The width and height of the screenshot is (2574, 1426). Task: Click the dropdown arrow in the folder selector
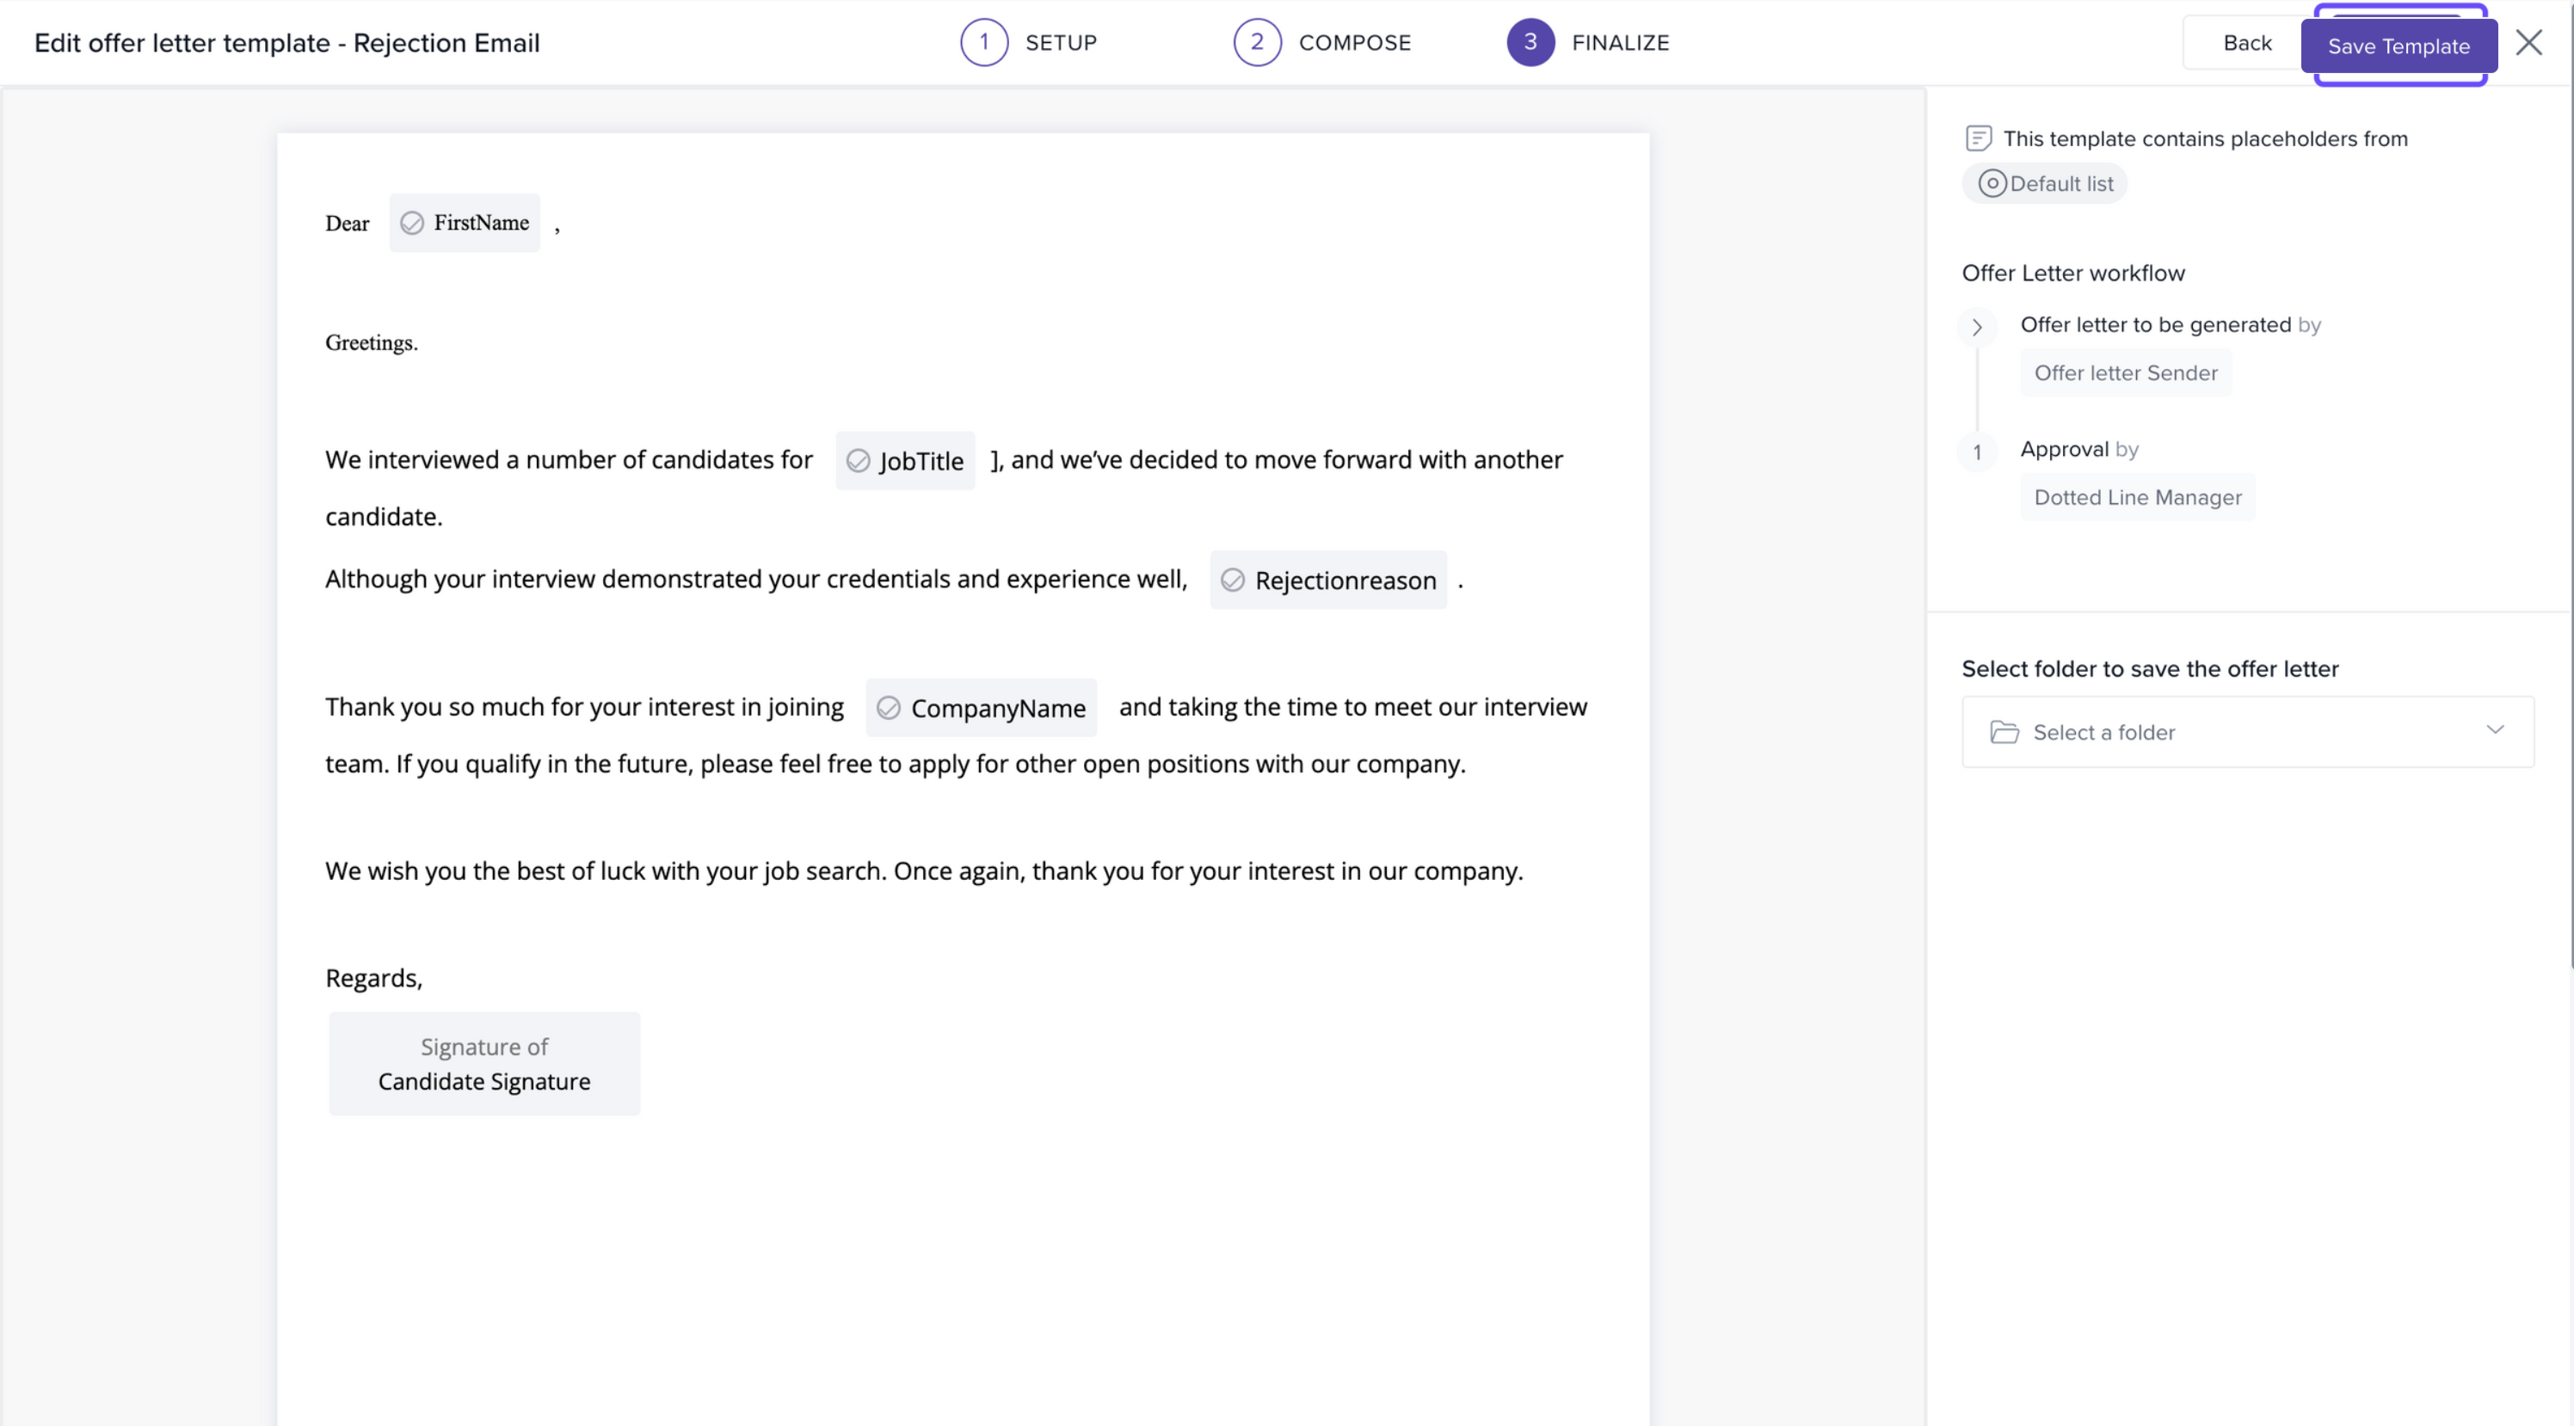pos(2494,729)
